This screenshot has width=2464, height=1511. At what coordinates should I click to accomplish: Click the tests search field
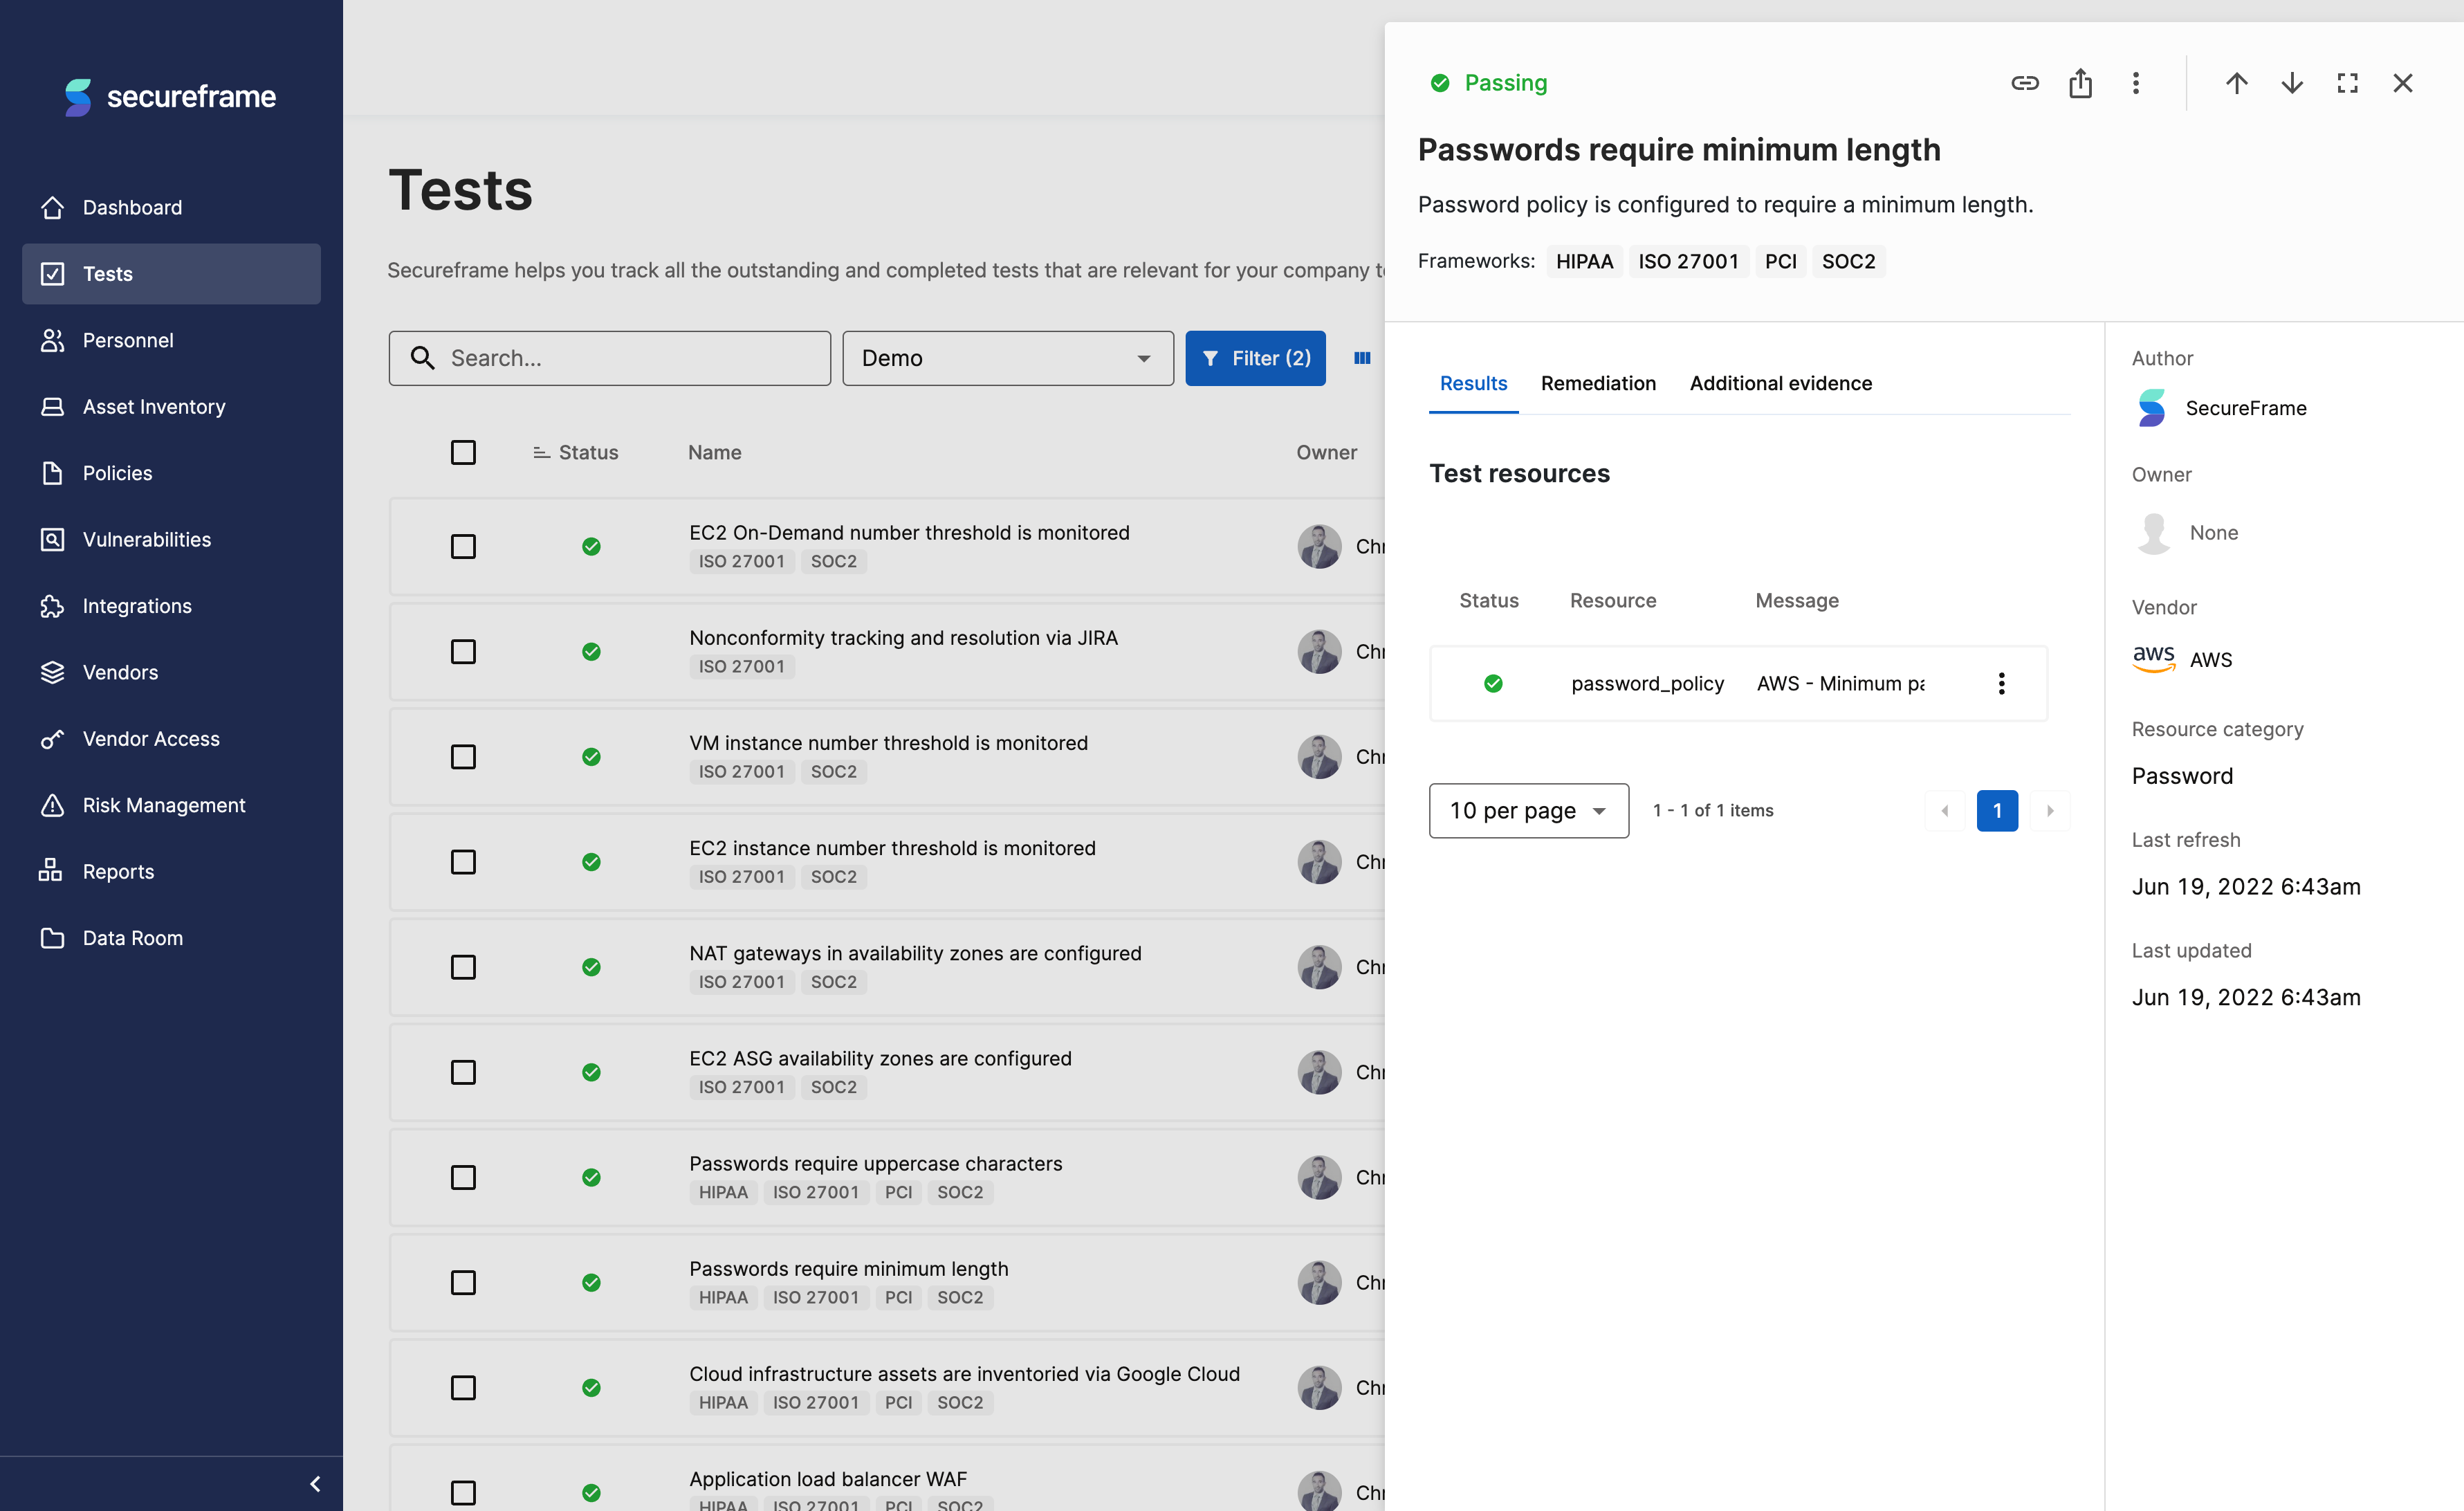tap(610, 358)
